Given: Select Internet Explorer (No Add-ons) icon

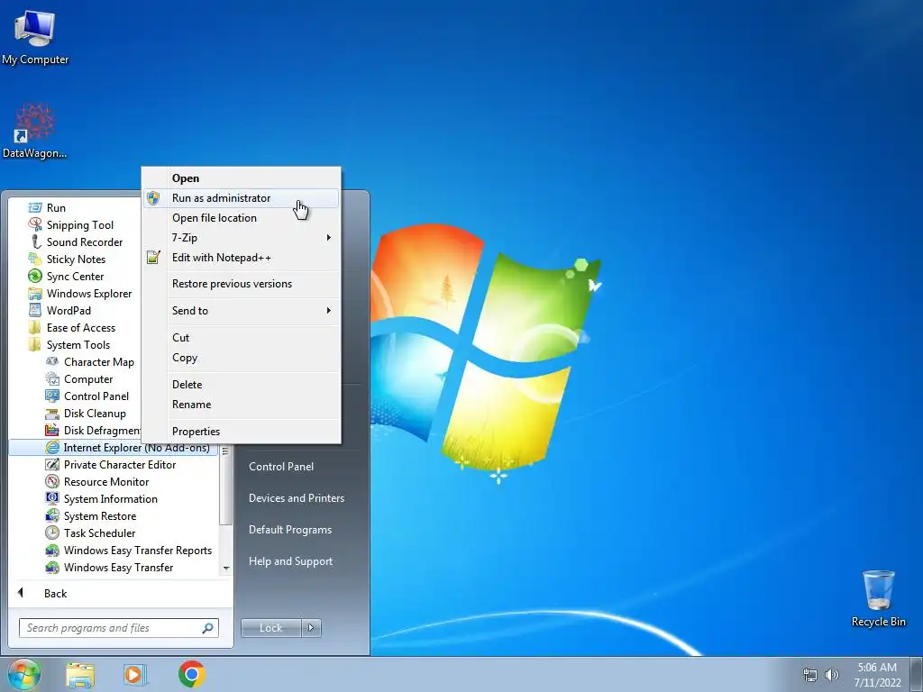Looking at the screenshot, I should coord(52,447).
